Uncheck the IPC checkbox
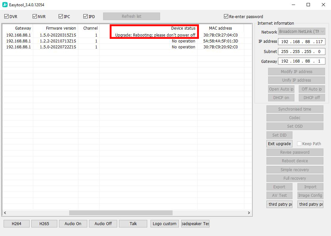331x236 pixels. [61, 16]
